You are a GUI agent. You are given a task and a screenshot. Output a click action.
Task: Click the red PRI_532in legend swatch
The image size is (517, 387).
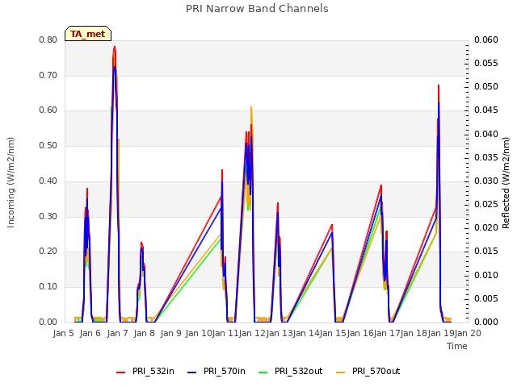pyautogui.click(x=121, y=372)
